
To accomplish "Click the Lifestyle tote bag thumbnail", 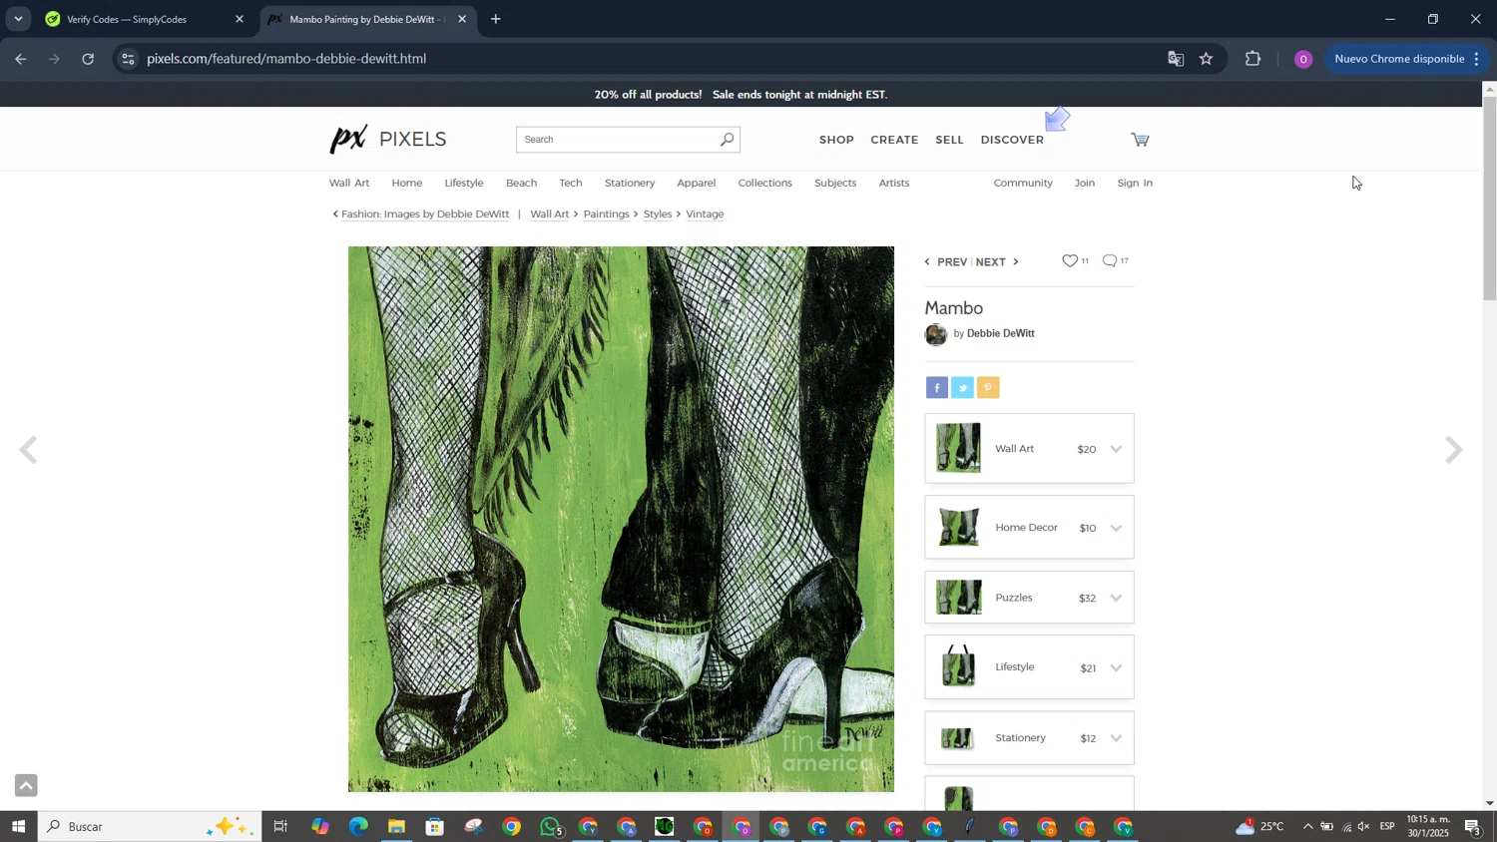I will 958,666.
